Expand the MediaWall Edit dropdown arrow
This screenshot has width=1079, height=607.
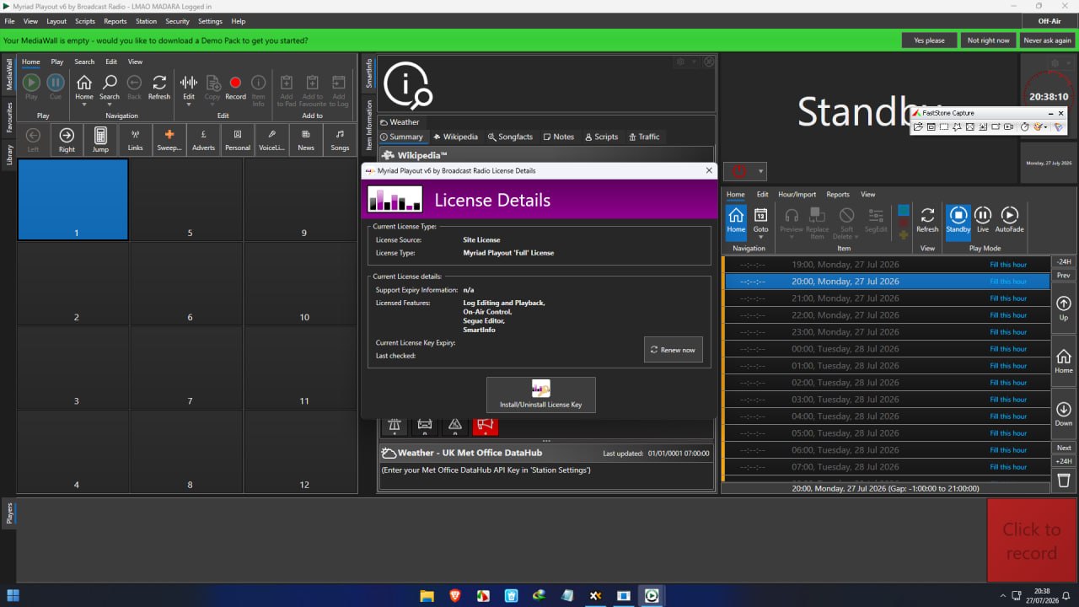189,105
